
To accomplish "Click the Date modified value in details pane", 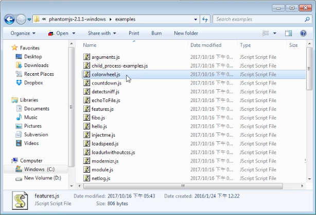I will pyautogui.click(x=131, y=196).
